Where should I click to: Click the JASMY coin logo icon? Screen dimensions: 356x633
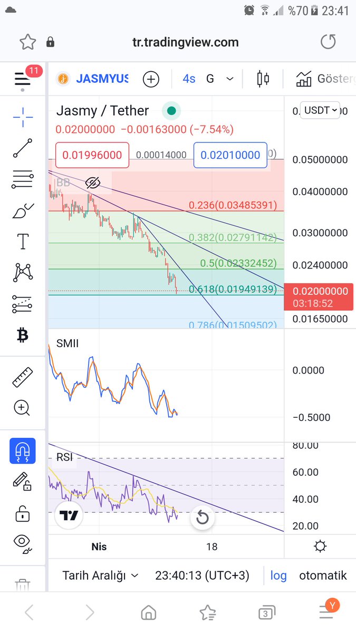coord(64,79)
